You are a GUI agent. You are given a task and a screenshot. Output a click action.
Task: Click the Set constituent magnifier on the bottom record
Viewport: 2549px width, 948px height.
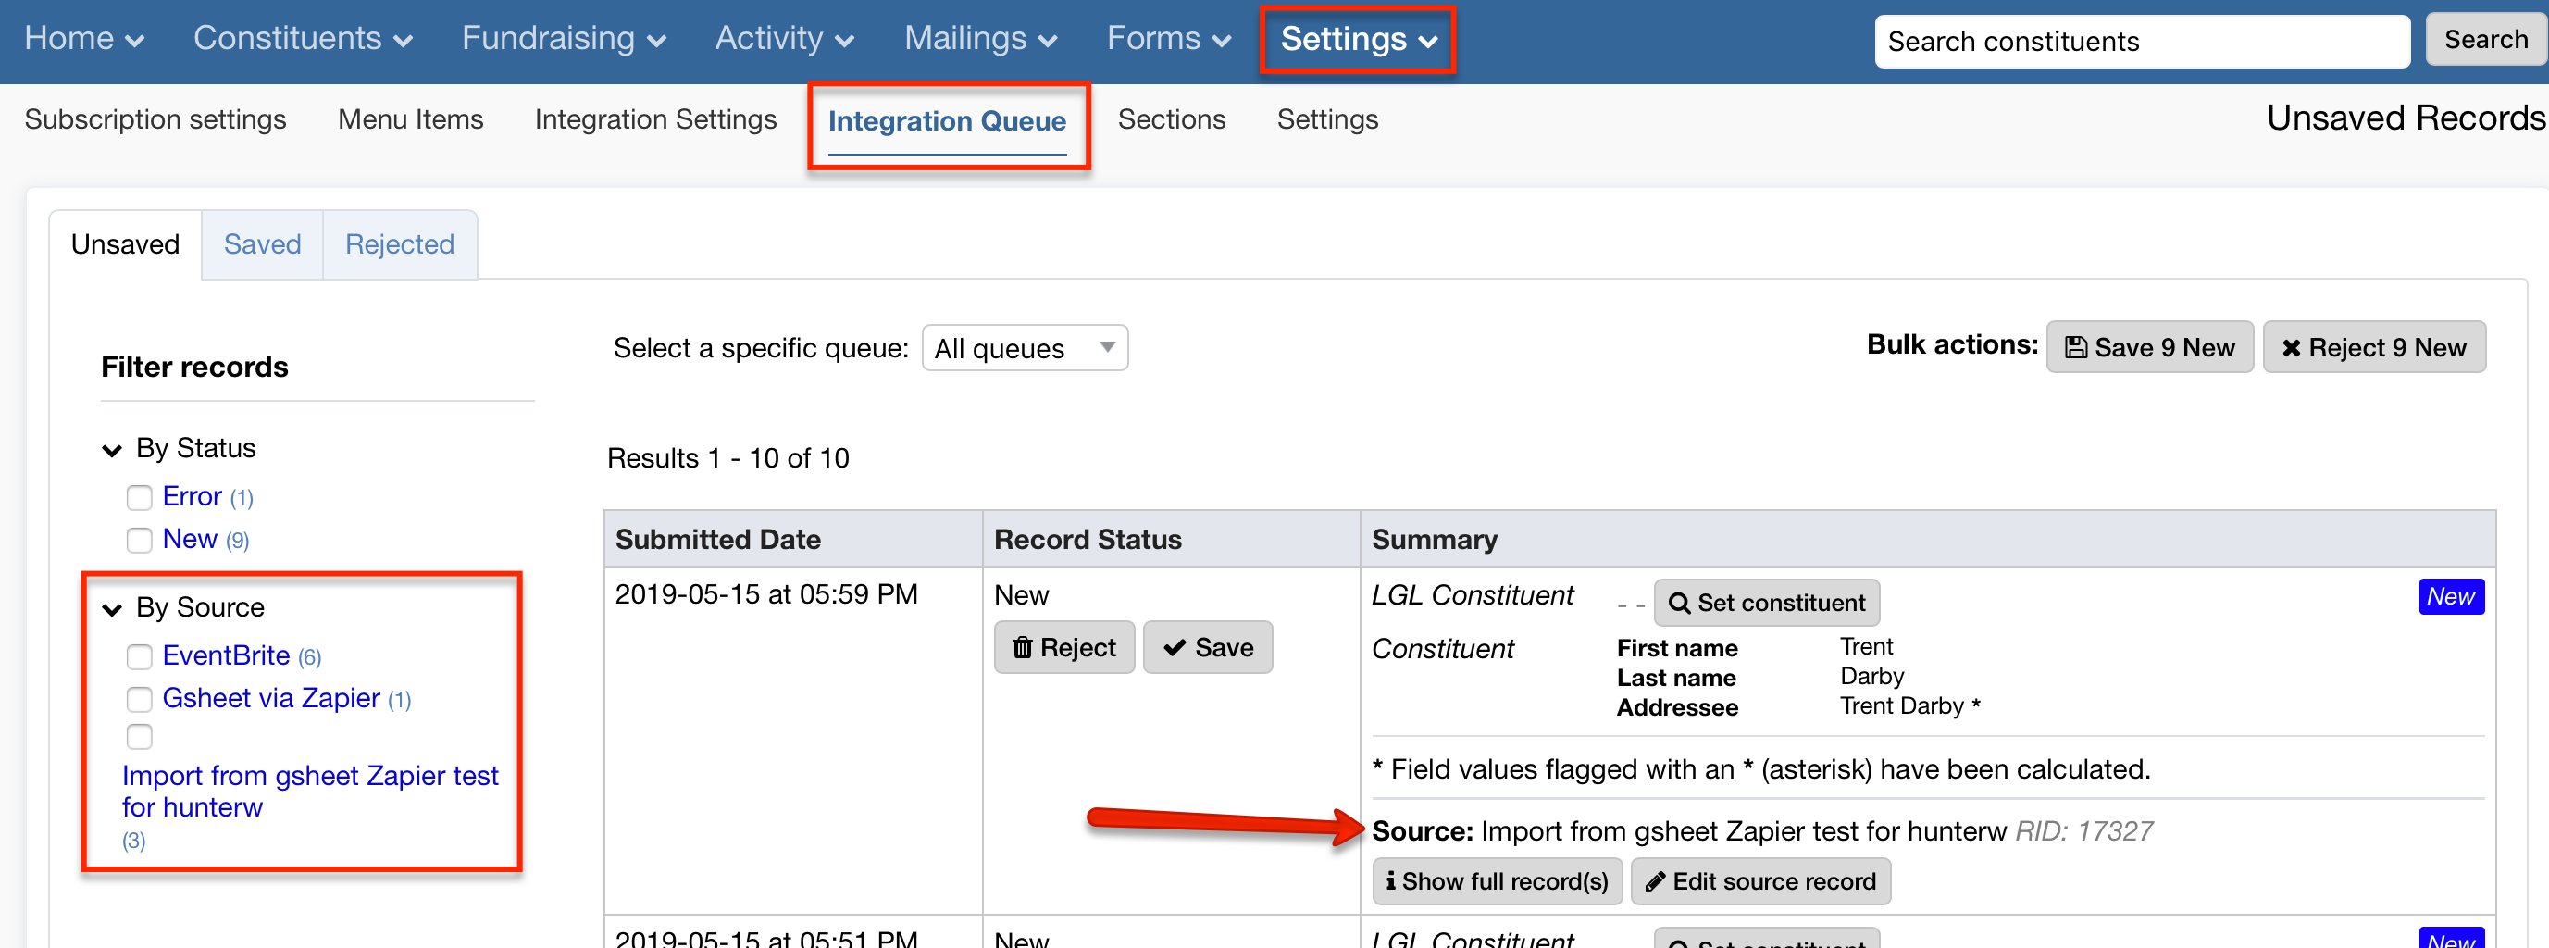1679,942
